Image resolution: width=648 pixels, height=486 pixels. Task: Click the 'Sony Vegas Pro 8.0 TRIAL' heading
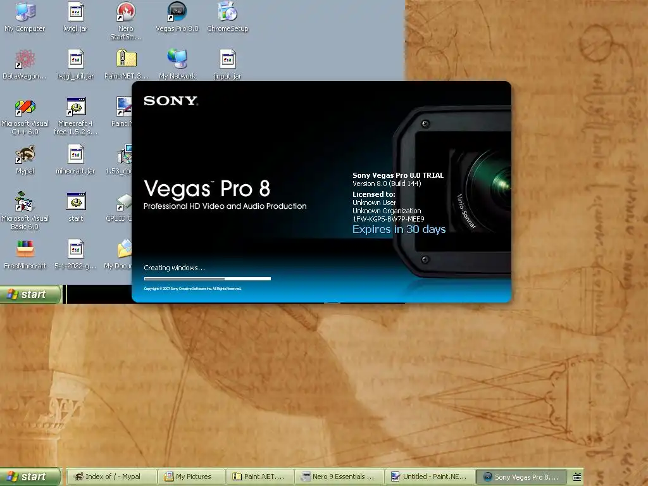(x=398, y=175)
